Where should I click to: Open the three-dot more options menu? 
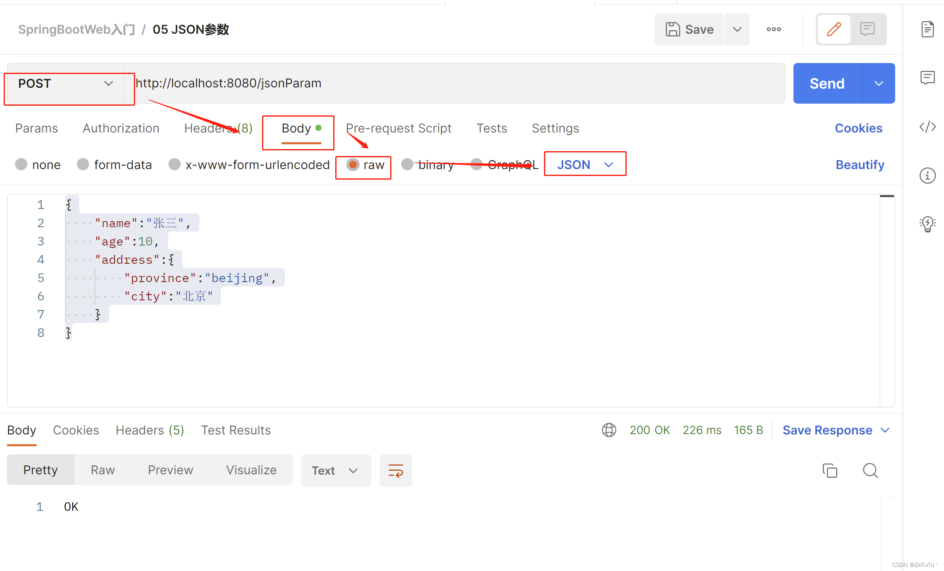click(774, 29)
